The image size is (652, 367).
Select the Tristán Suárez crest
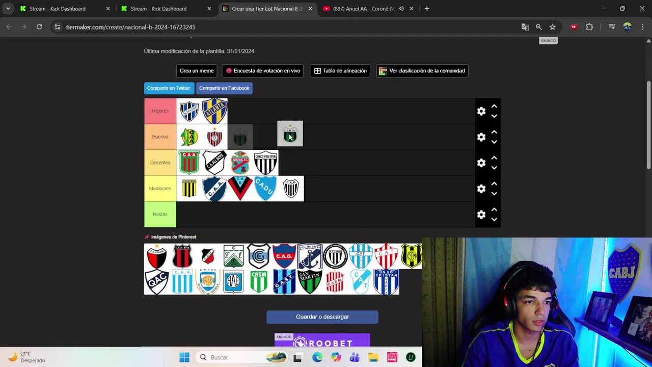(x=386, y=282)
